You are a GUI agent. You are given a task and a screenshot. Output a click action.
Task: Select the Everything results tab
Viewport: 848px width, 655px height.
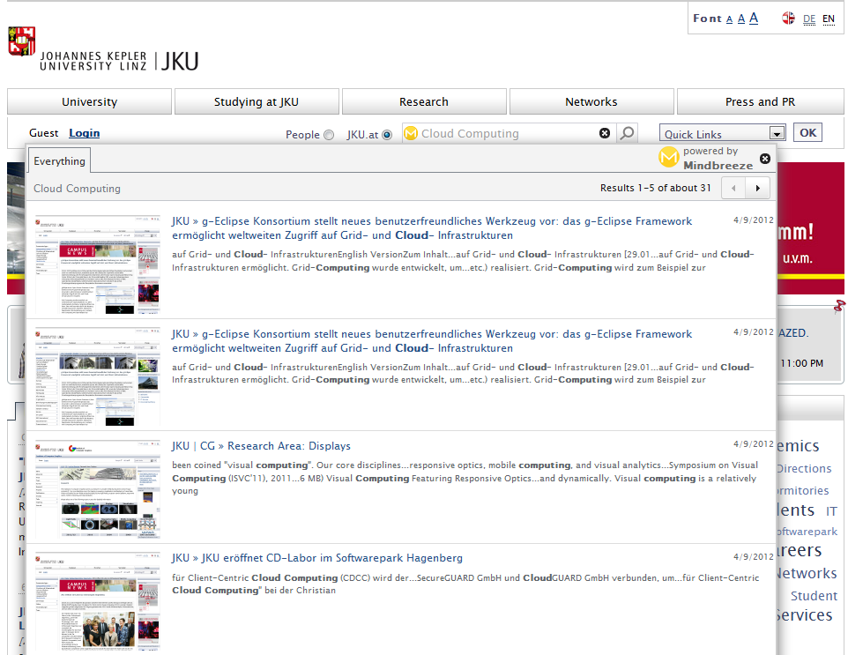(x=59, y=161)
